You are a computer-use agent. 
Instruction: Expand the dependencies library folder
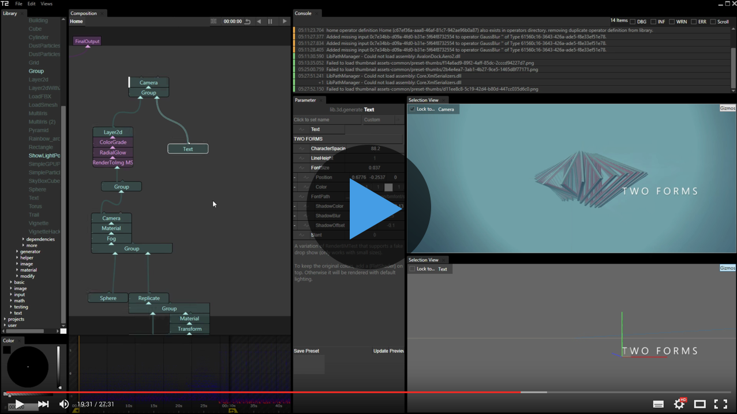click(x=23, y=239)
